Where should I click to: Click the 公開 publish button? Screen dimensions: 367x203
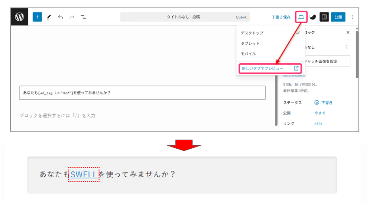(x=338, y=17)
